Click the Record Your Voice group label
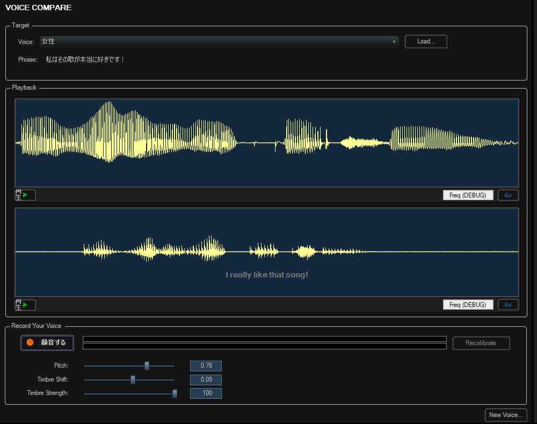Screen dimensions: 537x424 (37, 326)
